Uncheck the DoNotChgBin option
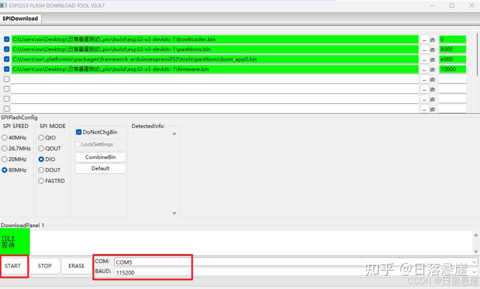Image resolution: width=480 pixels, height=289 pixels. point(78,132)
